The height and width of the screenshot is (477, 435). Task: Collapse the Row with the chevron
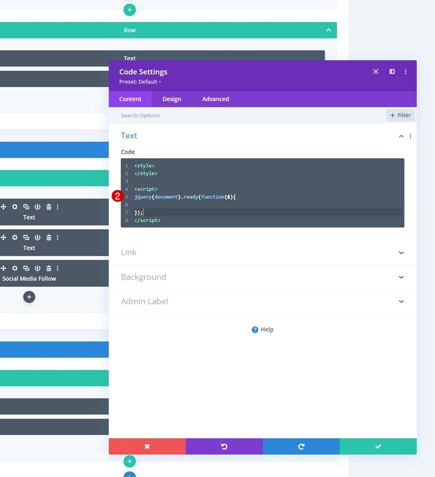point(328,30)
